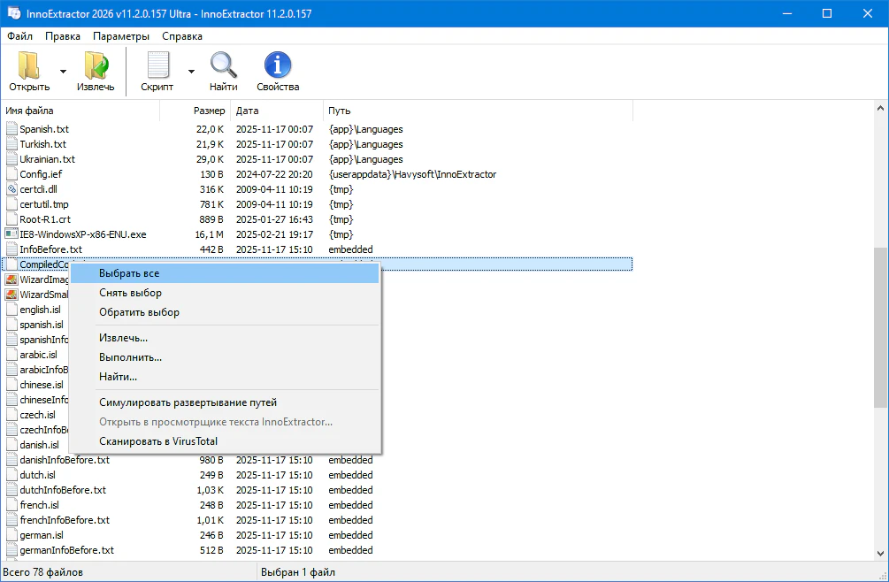
Task: Sort by the Размер column header
Action: pyautogui.click(x=209, y=111)
